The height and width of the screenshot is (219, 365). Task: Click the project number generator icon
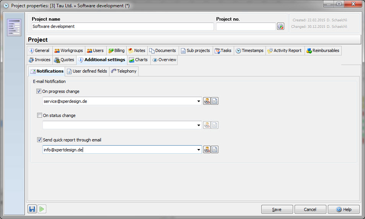pos(280,26)
